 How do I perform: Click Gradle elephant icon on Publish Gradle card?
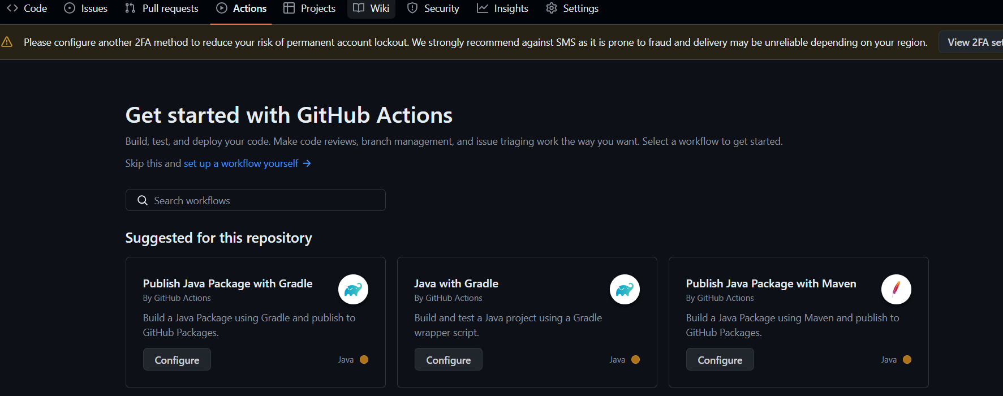pyautogui.click(x=353, y=290)
